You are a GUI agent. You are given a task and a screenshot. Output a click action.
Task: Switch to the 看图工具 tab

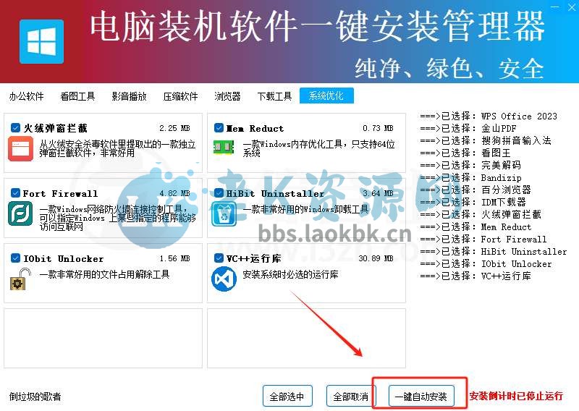tap(77, 96)
